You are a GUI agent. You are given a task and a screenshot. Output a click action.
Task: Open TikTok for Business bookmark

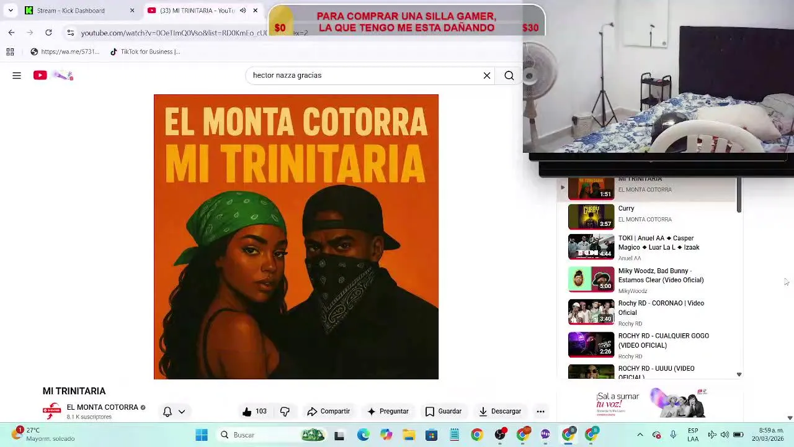pyautogui.click(x=145, y=52)
